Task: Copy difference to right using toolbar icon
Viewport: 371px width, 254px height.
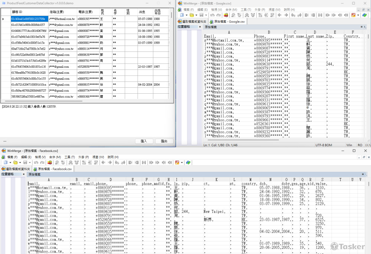Action: [x=280, y=15]
